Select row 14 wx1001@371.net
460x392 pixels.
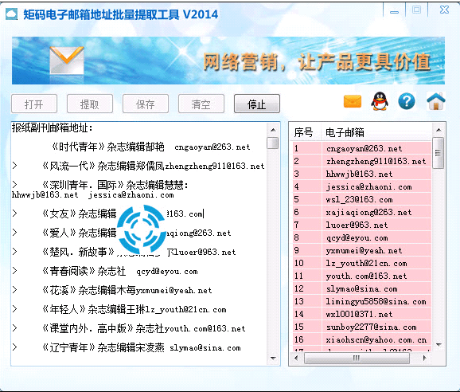[362, 314]
